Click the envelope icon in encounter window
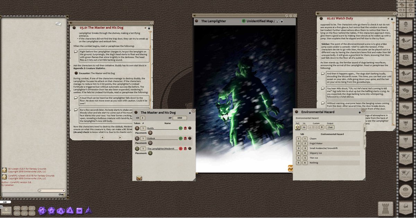416x218 pixels. coord(139,178)
